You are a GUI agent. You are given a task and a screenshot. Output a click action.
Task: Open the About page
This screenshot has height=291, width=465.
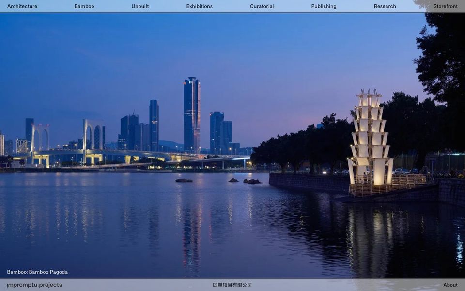coord(450,285)
